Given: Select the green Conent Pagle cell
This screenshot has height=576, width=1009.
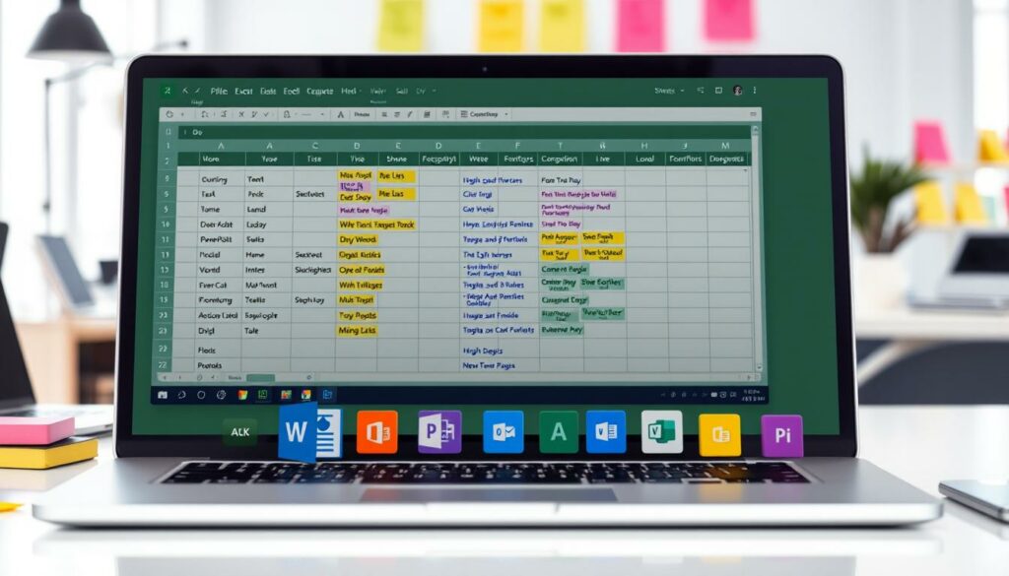Looking at the screenshot, I should pyautogui.click(x=563, y=270).
